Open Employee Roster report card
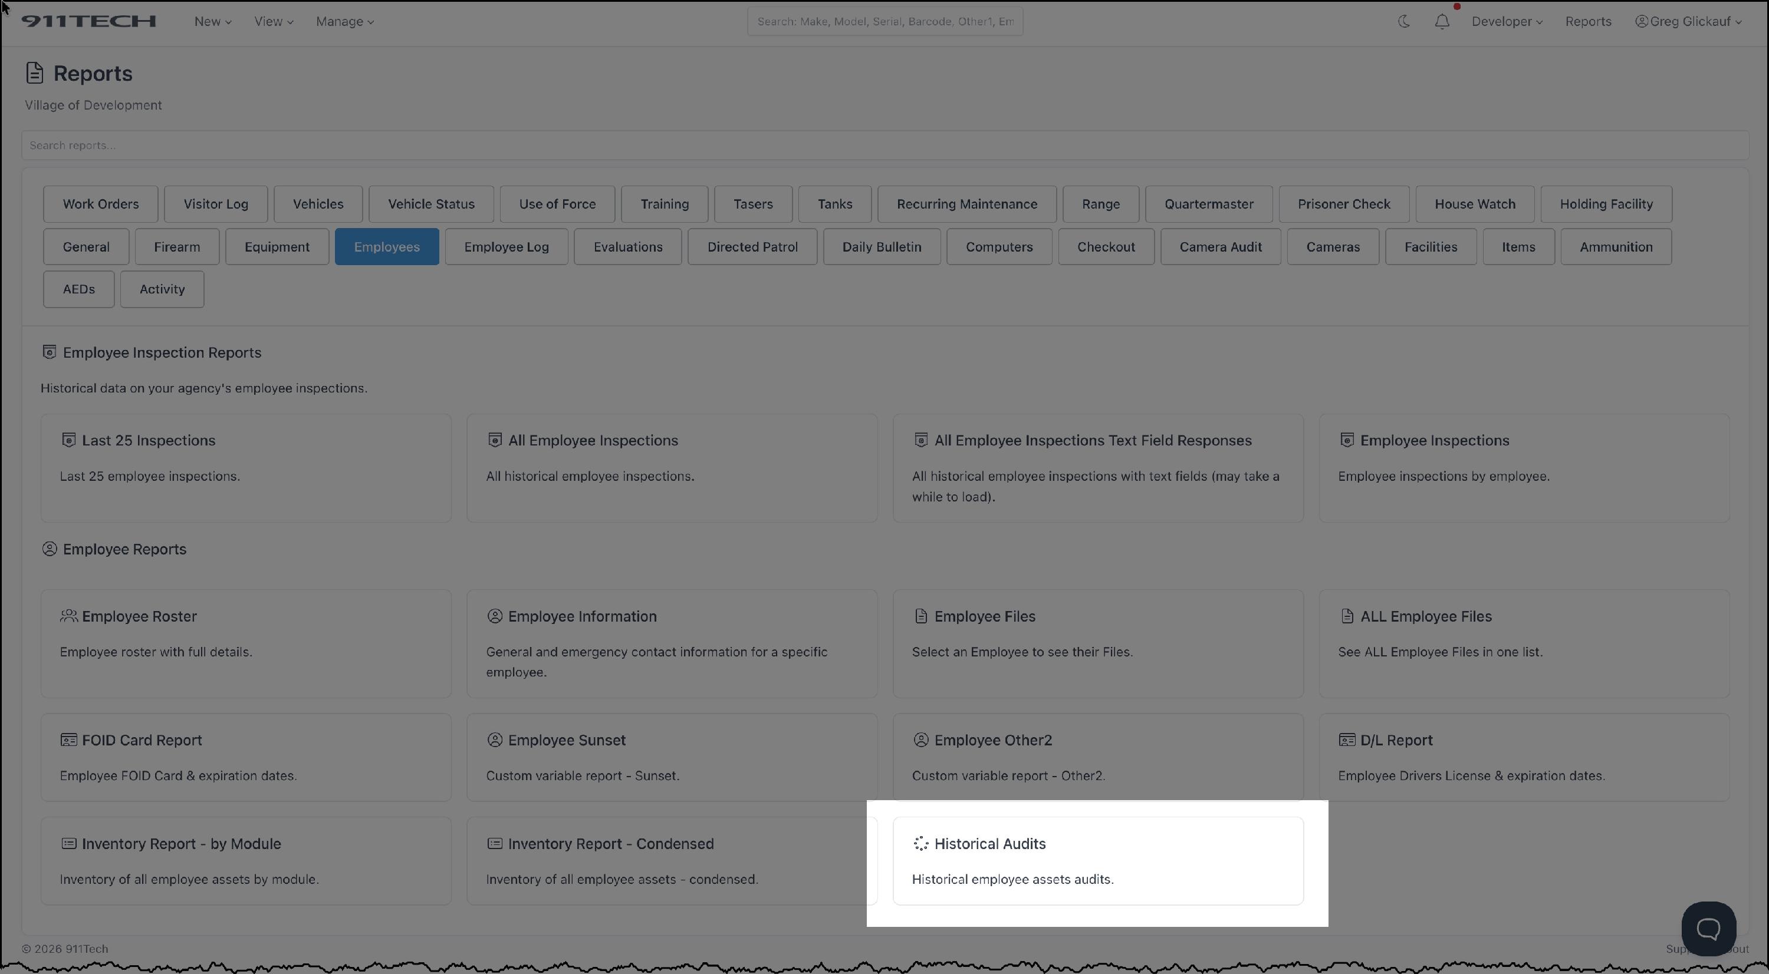This screenshot has height=974, width=1769. [x=246, y=642]
